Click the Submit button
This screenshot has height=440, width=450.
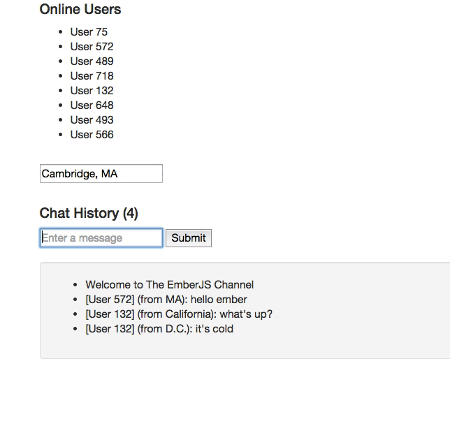pos(188,238)
